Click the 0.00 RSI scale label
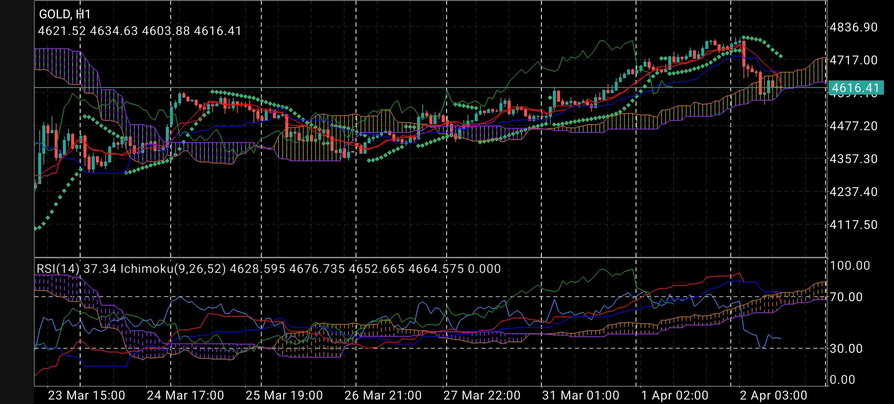The height and width of the screenshot is (404, 894). [x=842, y=380]
